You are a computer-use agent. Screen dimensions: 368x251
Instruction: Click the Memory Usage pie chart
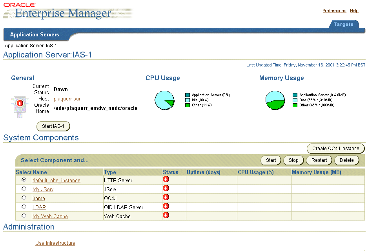tap(275, 100)
